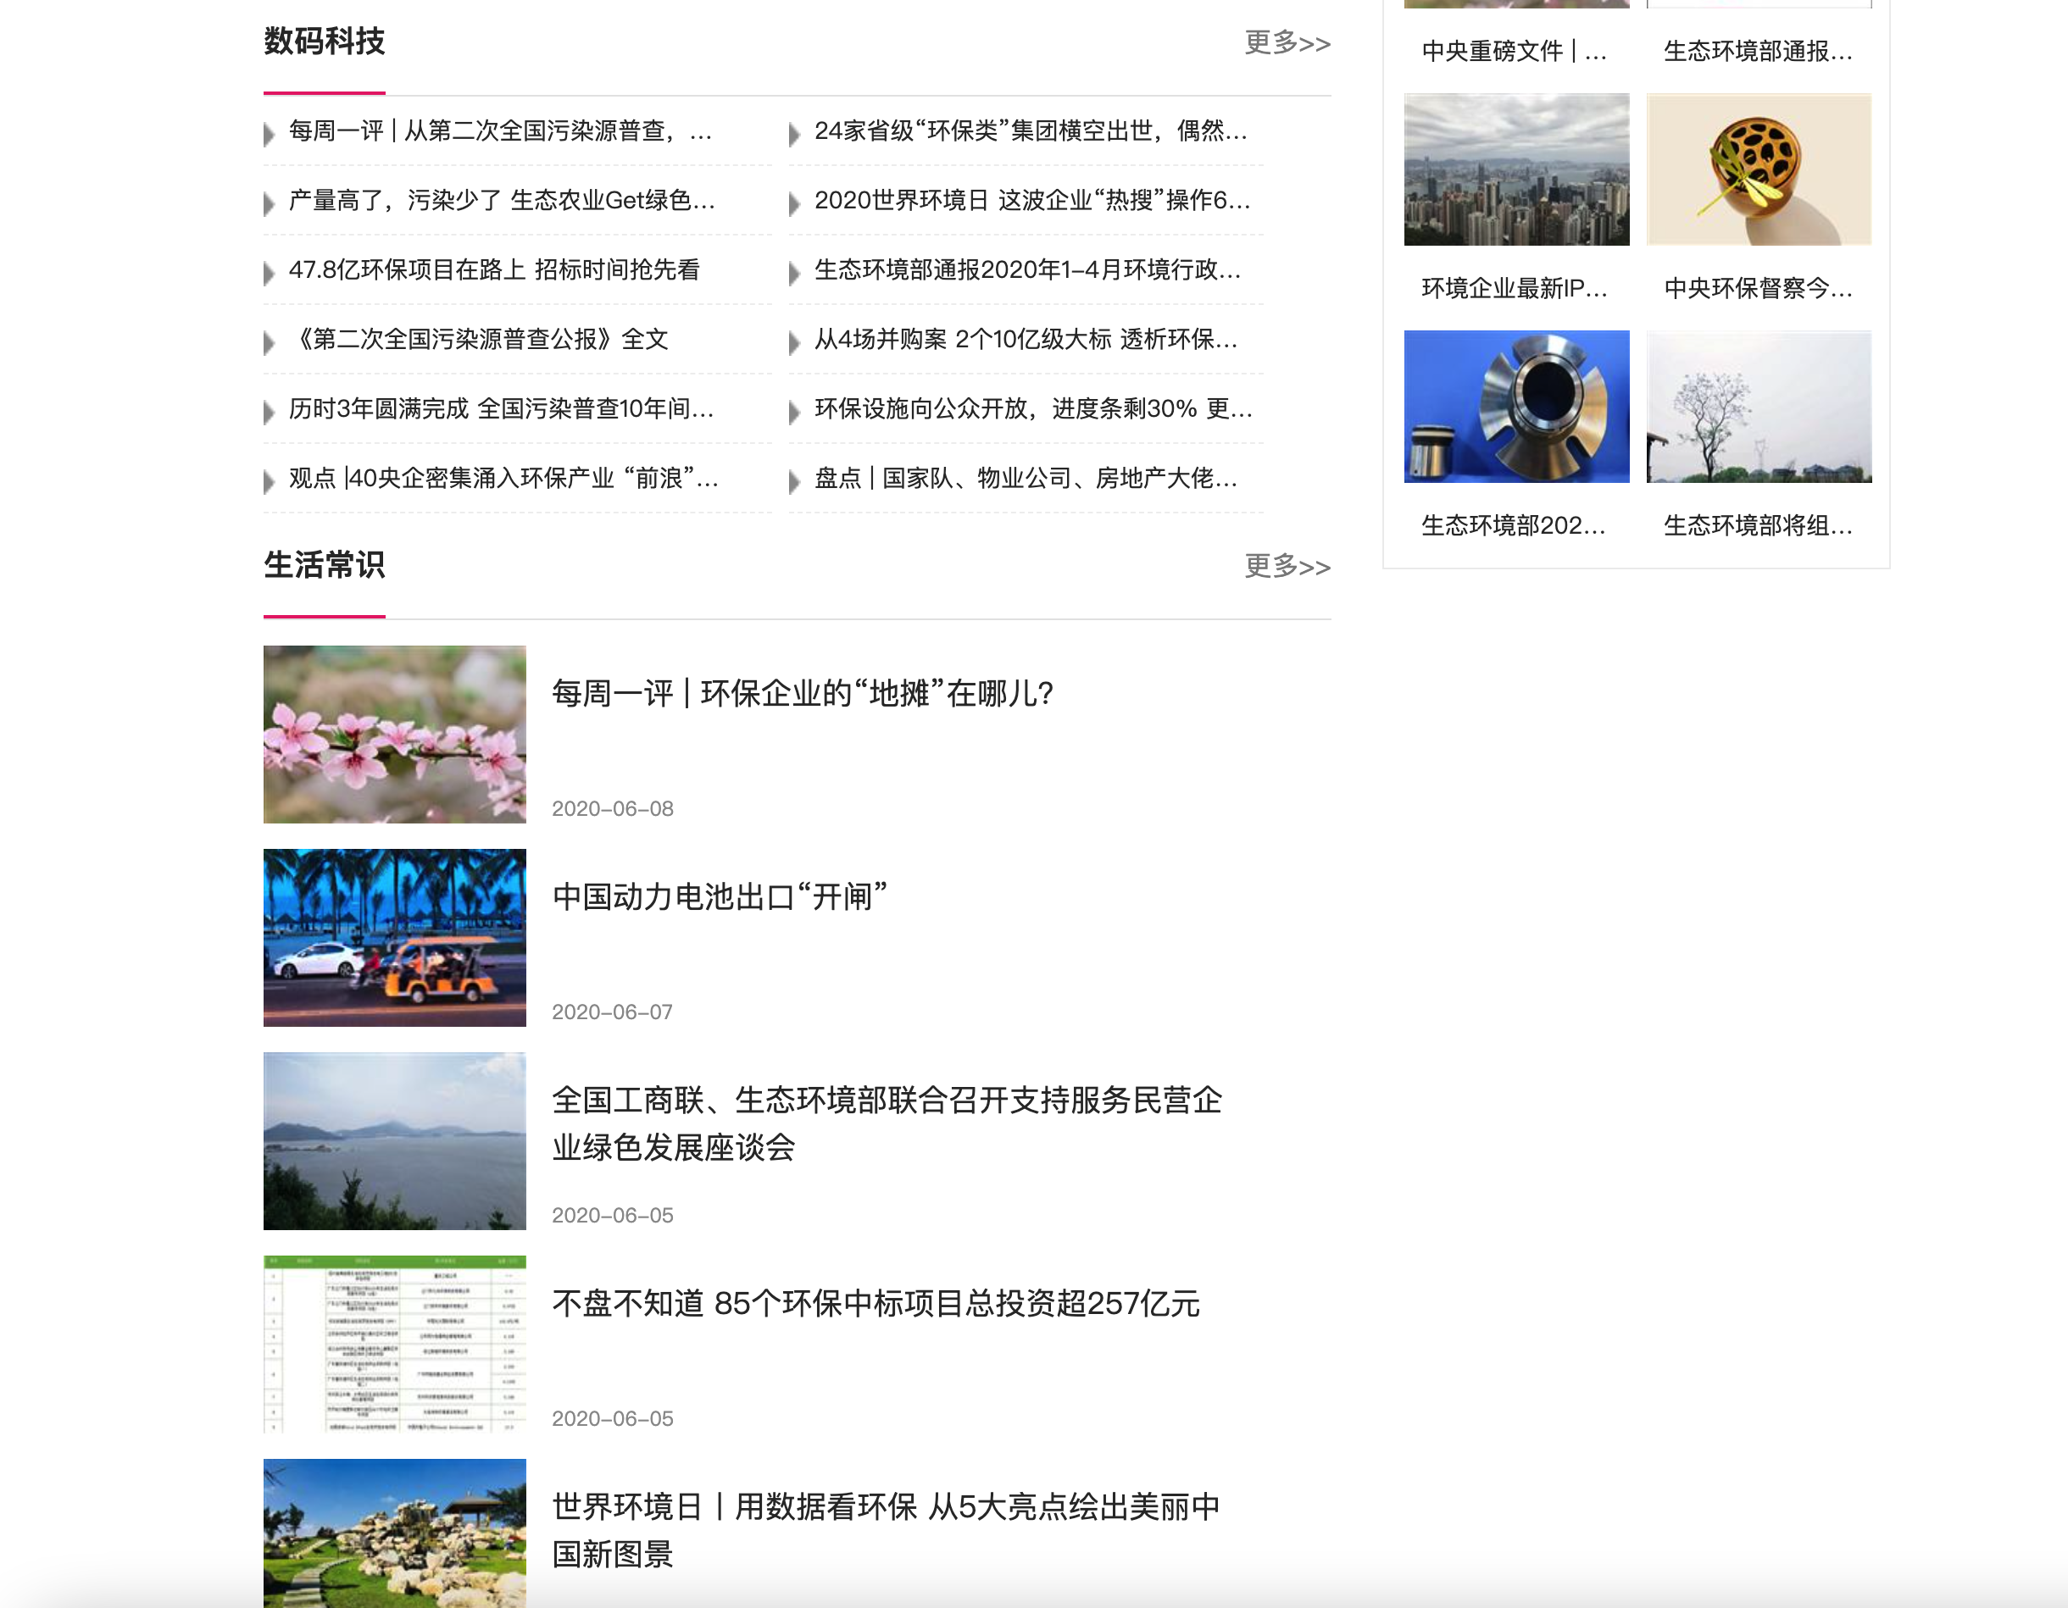Open article 历时3年圆满完成 全国污染普查10年间
The image size is (2068, 1608).
502,409
